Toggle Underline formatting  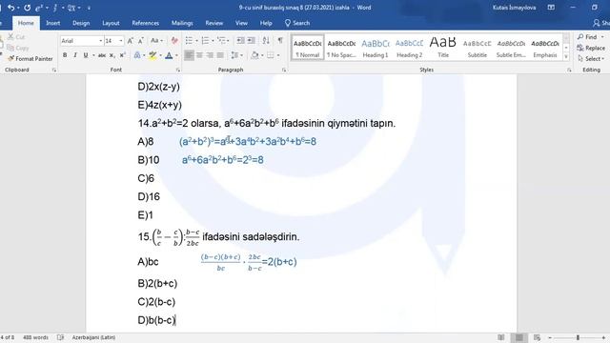click(86, 55)
